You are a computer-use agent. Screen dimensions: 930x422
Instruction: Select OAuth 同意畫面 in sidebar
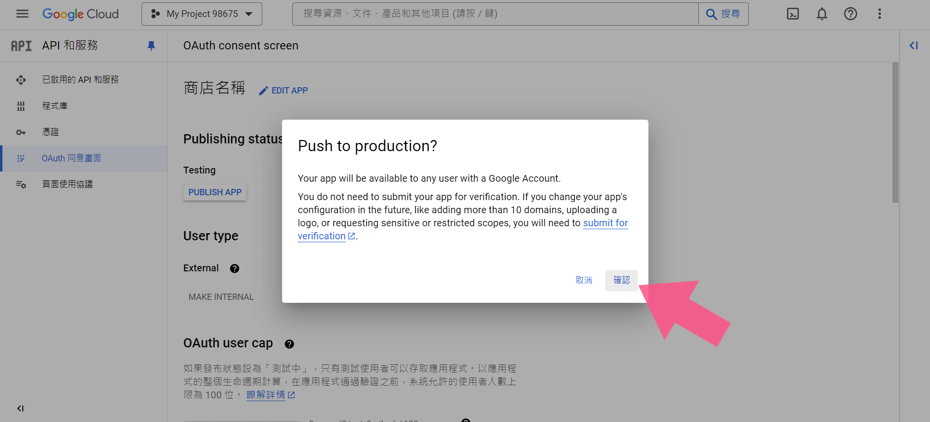[84, 158]
